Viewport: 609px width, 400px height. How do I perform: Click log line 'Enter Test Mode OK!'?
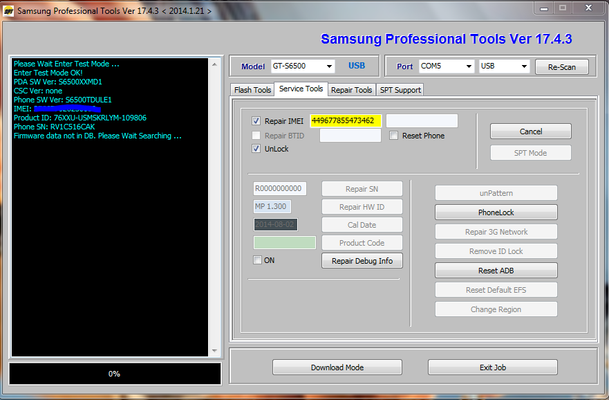[48, 73]
